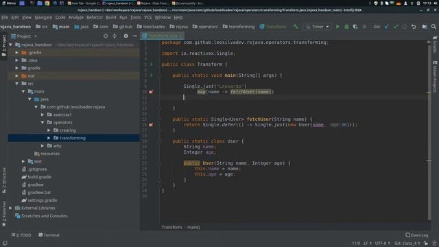
Task: Click the transforming breadcrumb in navigation bar
Action: point(239,27)
